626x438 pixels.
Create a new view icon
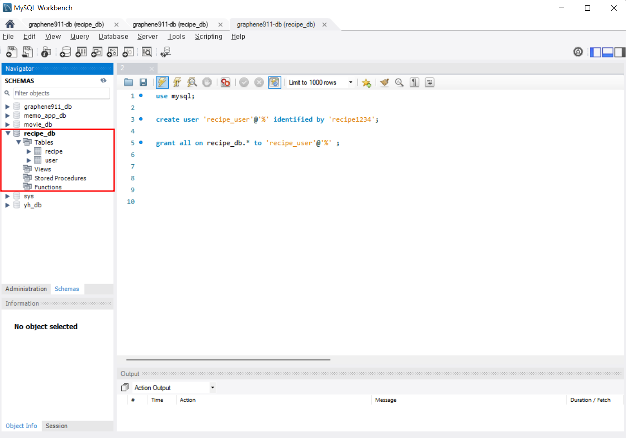(x=97, y=52)
